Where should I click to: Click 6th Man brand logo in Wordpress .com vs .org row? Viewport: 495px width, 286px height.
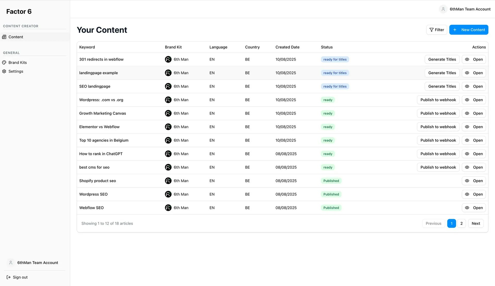168,100
